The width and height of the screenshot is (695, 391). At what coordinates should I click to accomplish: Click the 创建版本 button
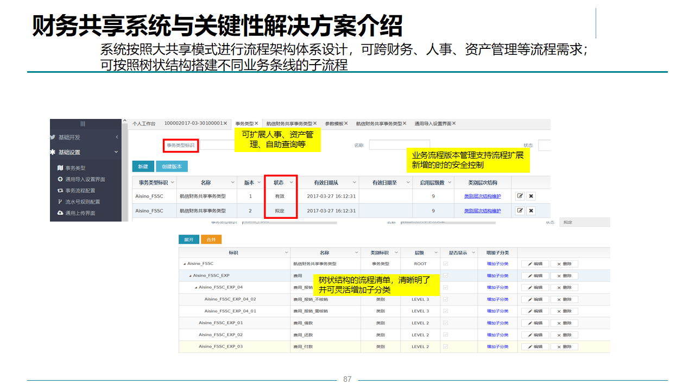click(172, 167)
